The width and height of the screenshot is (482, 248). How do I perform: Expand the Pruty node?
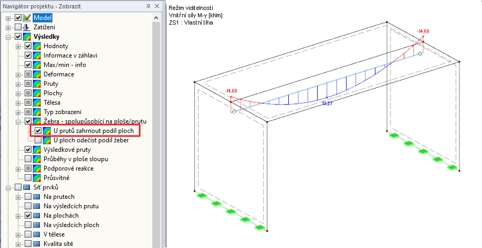[x=18, y=84]
